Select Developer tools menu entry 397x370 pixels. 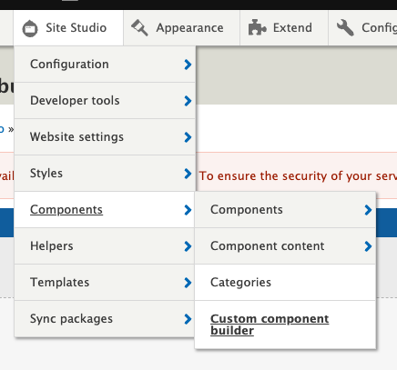105,101
